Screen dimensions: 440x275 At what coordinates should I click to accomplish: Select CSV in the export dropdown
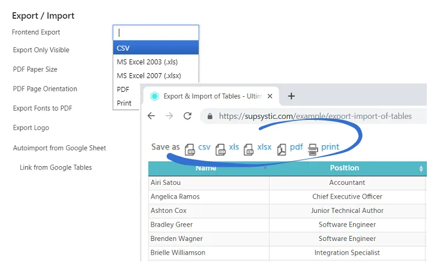[x=156, y=48]
